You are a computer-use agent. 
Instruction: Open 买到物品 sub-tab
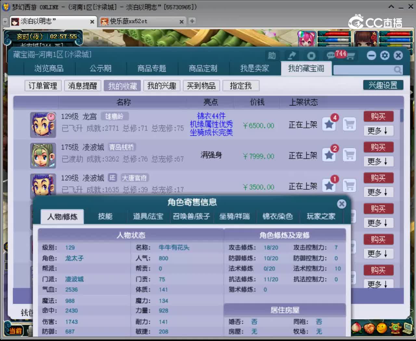201,86
